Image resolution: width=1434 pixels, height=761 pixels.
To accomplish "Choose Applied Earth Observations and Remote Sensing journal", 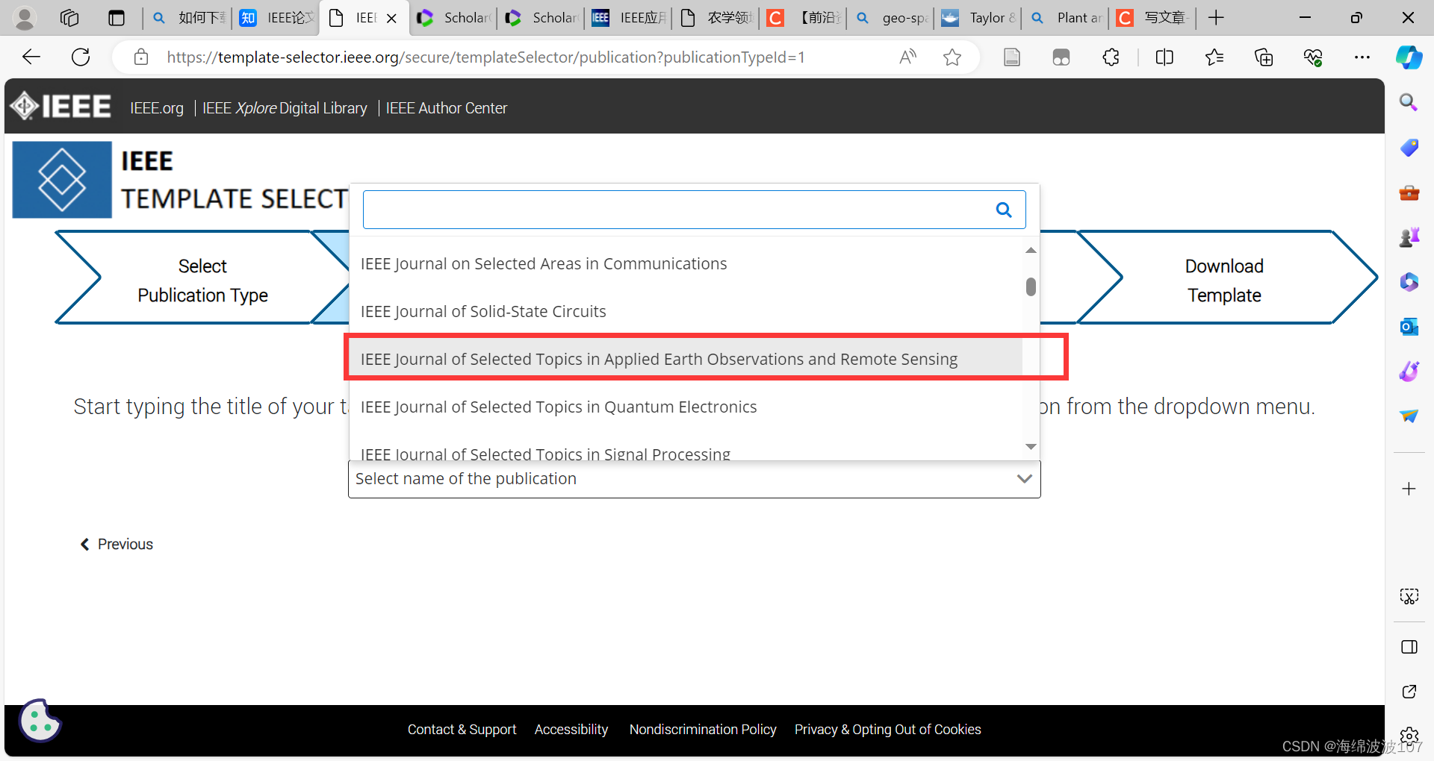I will (x=686, y=360).
